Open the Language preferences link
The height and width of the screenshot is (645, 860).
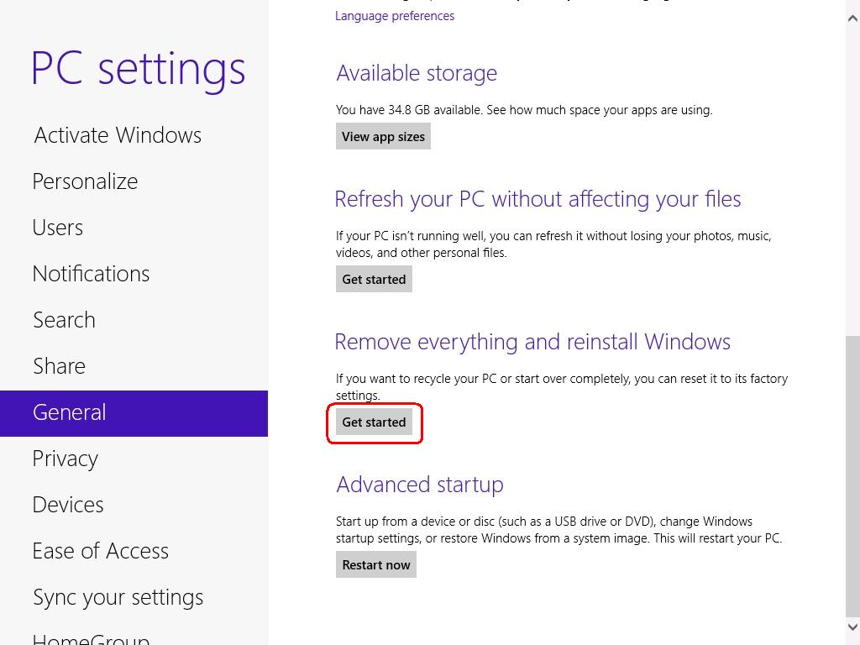click(394, 15)
